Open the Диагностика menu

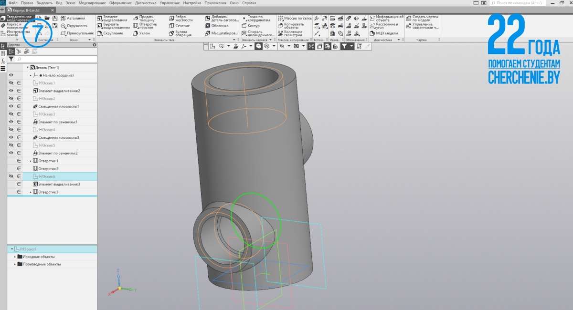[145, 3]
